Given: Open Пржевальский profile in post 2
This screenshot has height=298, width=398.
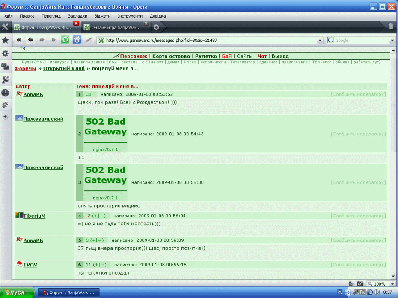Looking at the screenshot, I should [x=43, y=119].
